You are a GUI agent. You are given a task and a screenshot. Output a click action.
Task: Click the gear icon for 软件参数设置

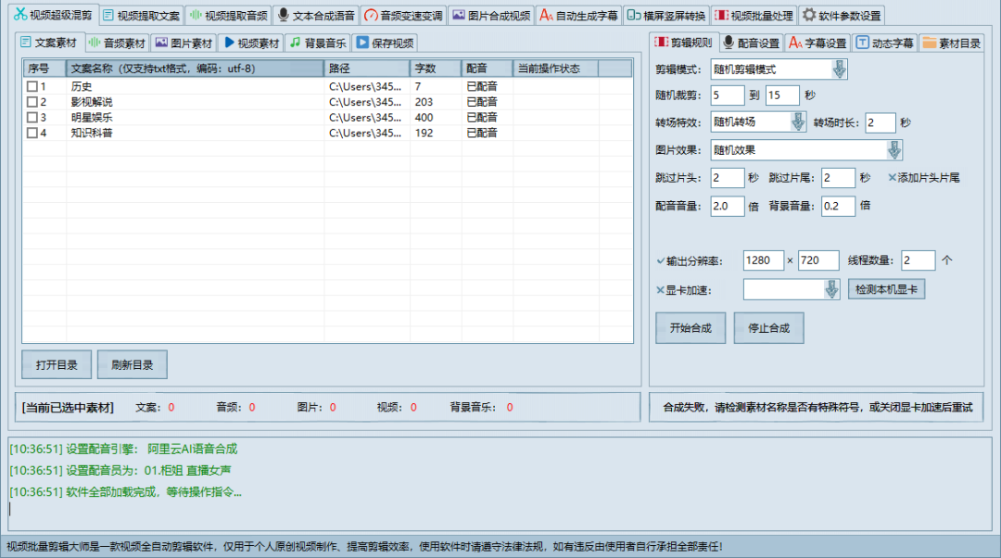tap(808, 15)
